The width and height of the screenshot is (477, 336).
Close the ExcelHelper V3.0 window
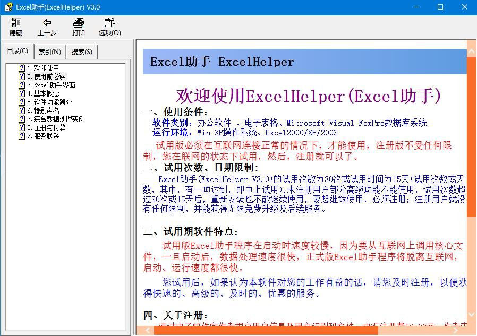[465, 7]
